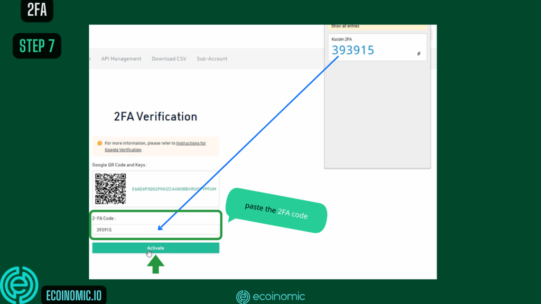
Task: Click the Google QR code image
Action: [111, 189]
